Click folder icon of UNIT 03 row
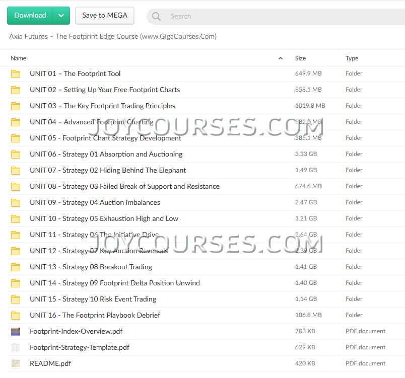This screenshot has height=378, width=405. [x=16, y=106]
